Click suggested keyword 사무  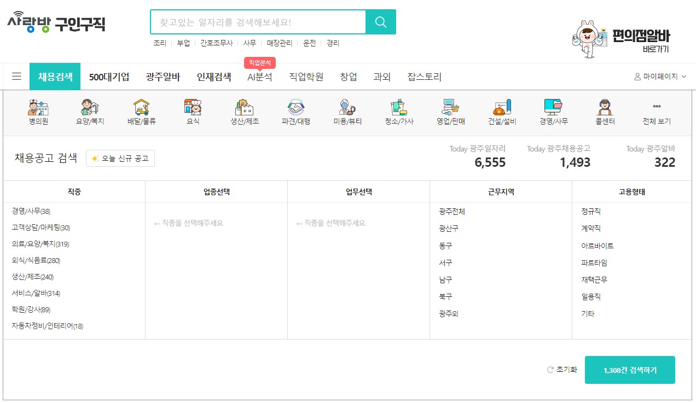click(x=250, y=43)
